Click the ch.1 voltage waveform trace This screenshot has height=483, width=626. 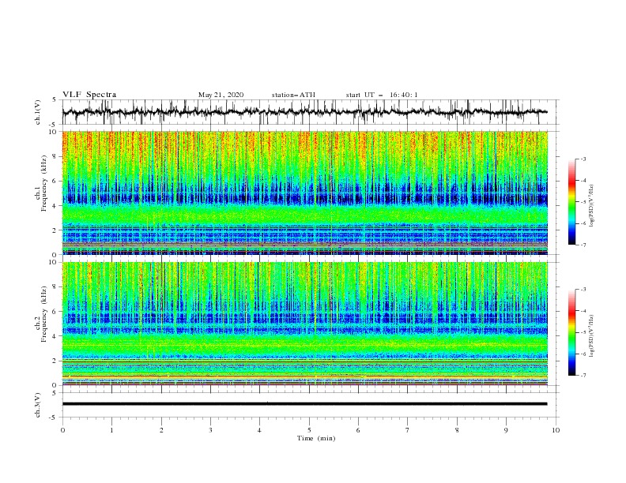click(305, 112)
